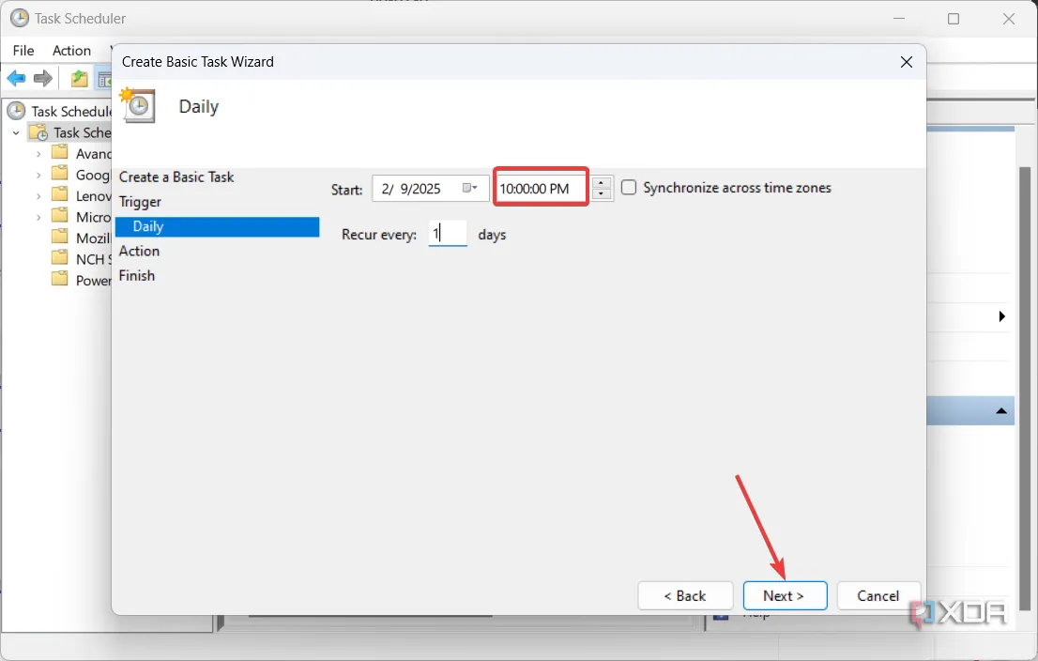
Task: Open the Start date calendar dropdown
Action: coord(470,189)
